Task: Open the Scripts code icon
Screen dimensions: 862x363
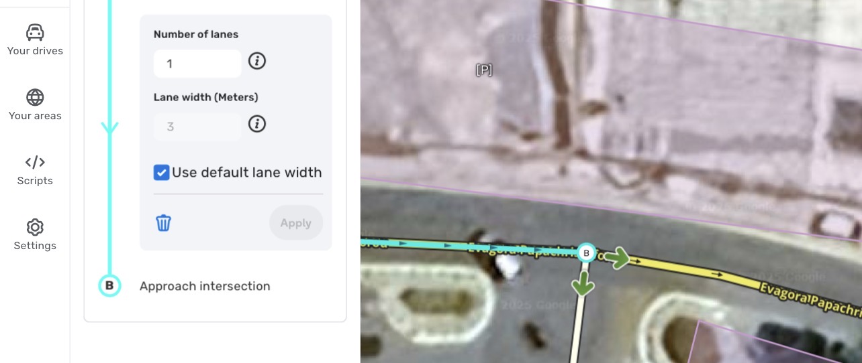Action: pos(35,162)
